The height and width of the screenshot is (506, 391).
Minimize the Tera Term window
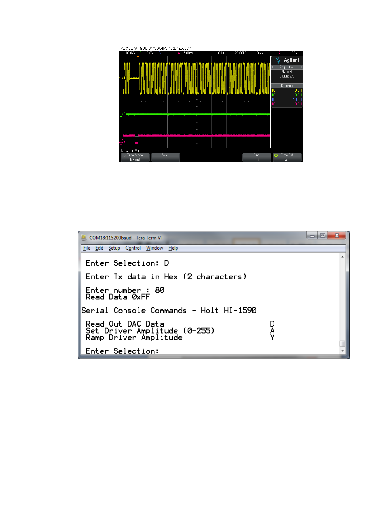click(312, 236)
